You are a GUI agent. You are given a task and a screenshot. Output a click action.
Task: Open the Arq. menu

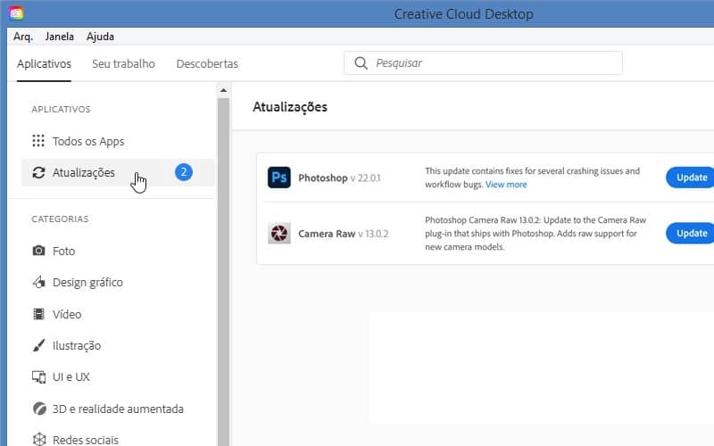tap(23, 37)
